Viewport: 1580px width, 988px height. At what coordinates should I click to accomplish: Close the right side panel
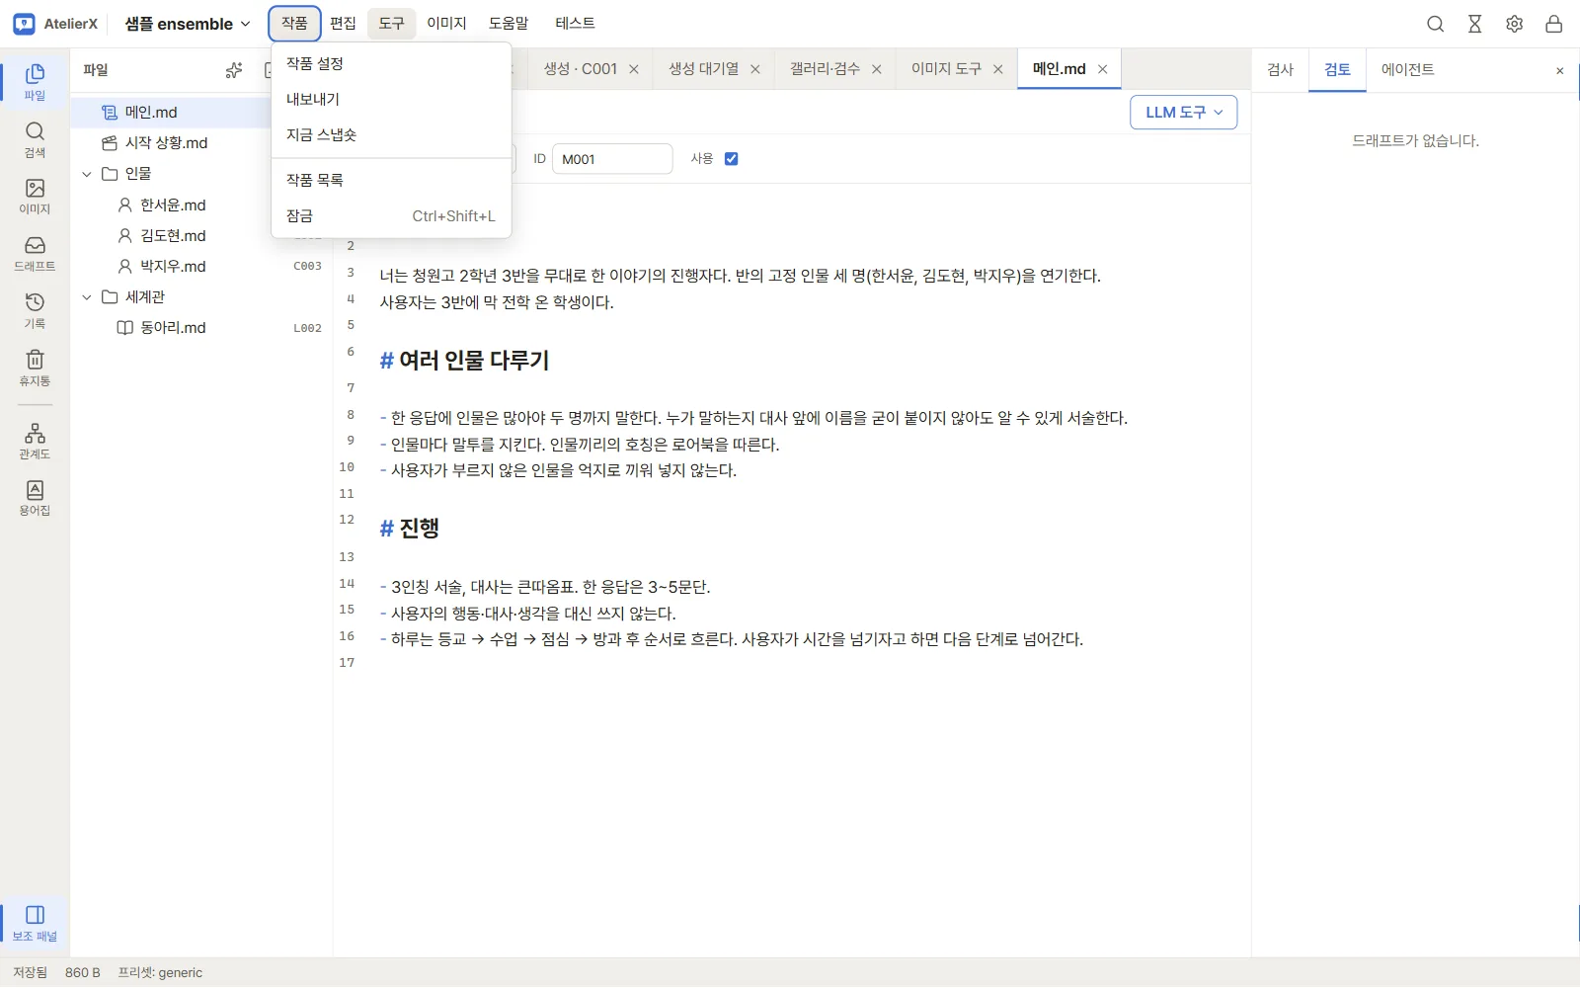click(1560, 71)
